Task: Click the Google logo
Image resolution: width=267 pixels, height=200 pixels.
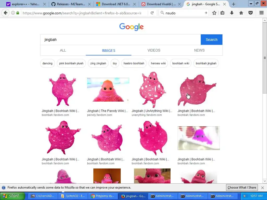Action: 131,27
